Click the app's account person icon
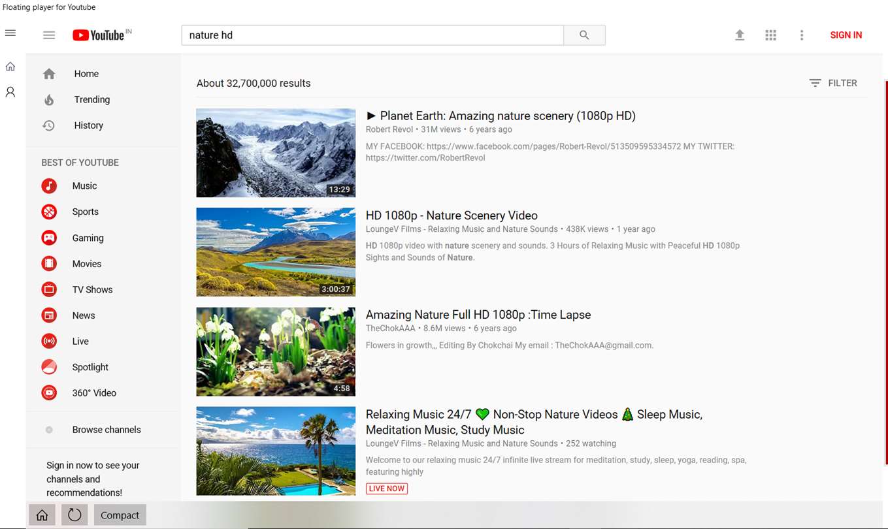The width and height of the screenshot is (888, 529). (x=10, y=92)
